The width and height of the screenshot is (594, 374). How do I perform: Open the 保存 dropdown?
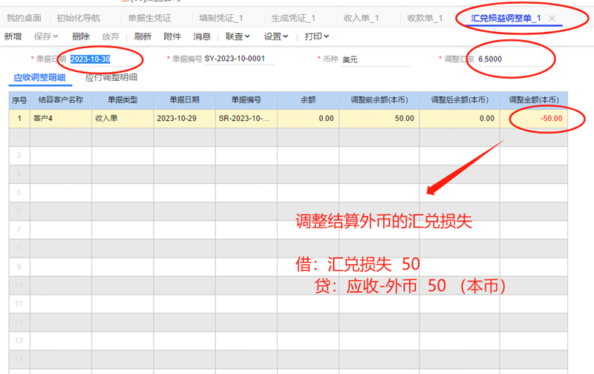(46, 36)
